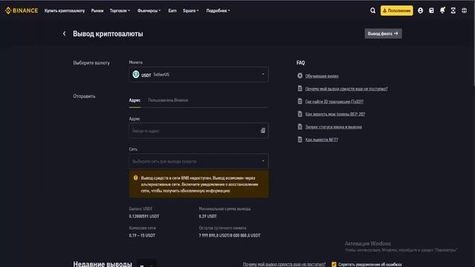The width and height of the screenshot is (475, 267).
Task: Click the remaining daily limit value
Action: click(229, 235)
